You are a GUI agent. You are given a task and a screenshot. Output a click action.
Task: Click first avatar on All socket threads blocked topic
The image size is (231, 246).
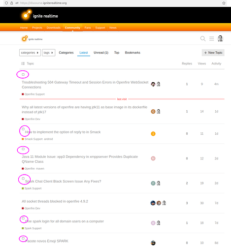point(153,203)
